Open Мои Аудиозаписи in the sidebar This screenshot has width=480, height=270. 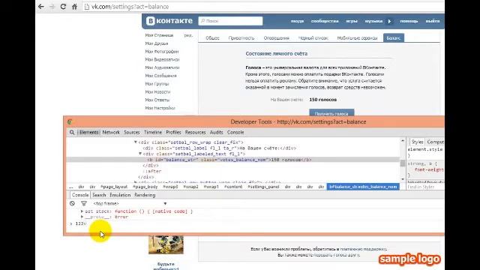[162, 67]
